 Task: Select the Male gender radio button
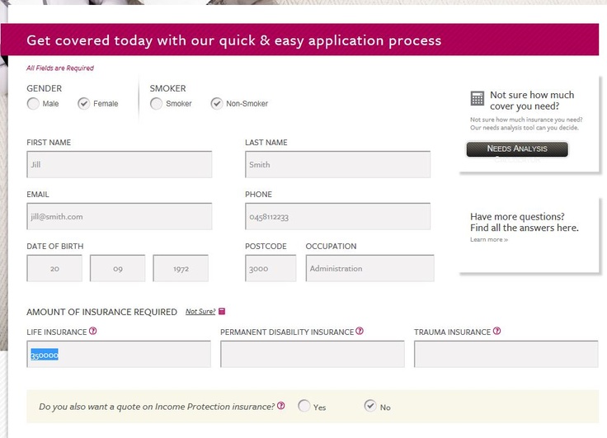coord(33,104)
